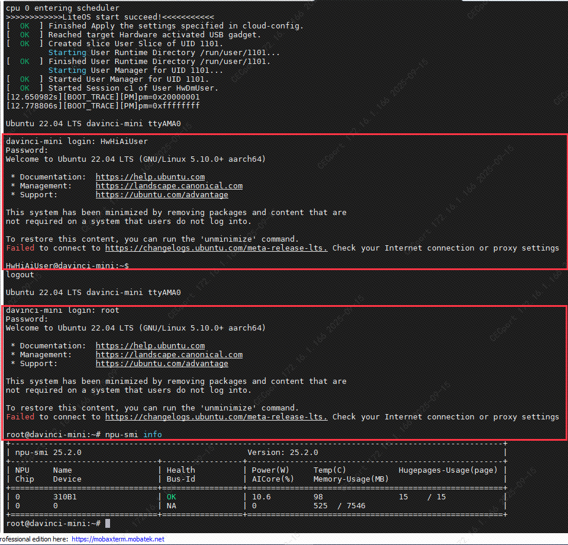Click the 'Health' column header

point(181,470)
